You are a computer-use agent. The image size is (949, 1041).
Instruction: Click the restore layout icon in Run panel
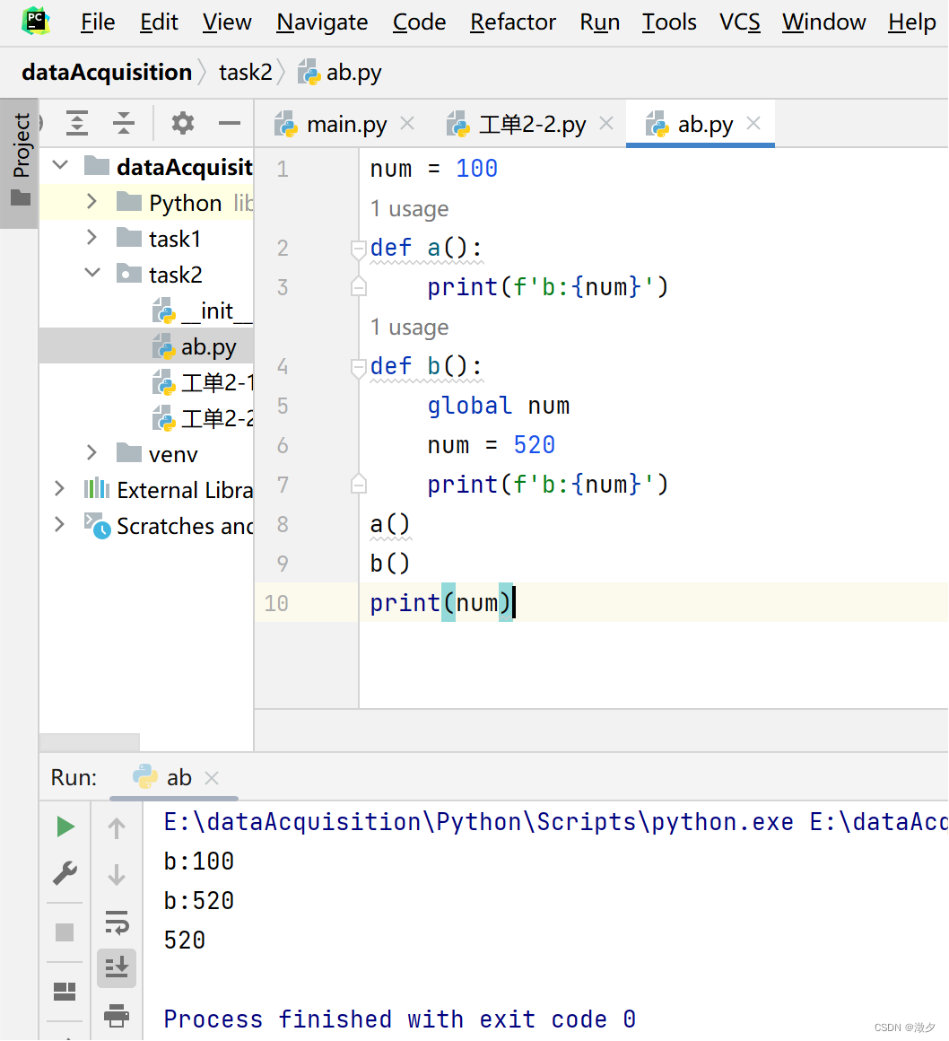(x=65, y=990)
